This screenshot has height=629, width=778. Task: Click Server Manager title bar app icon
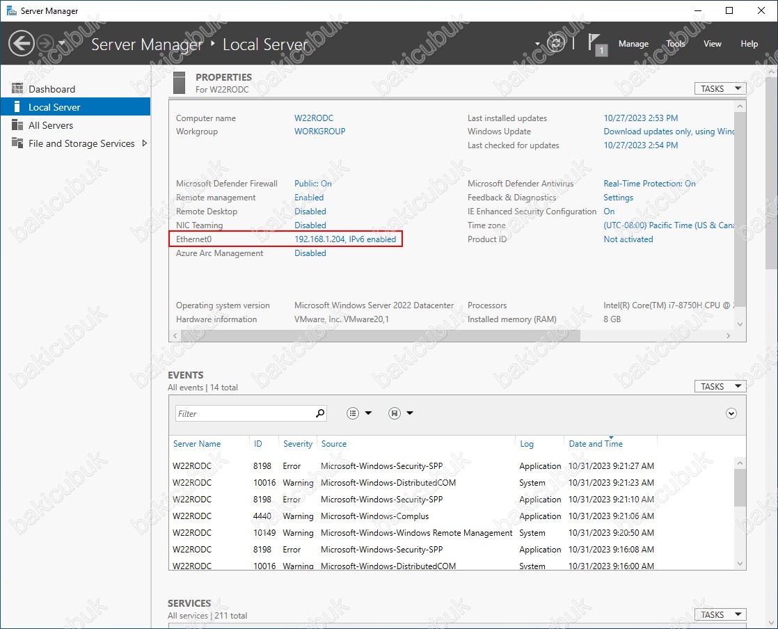click(11, 10)
